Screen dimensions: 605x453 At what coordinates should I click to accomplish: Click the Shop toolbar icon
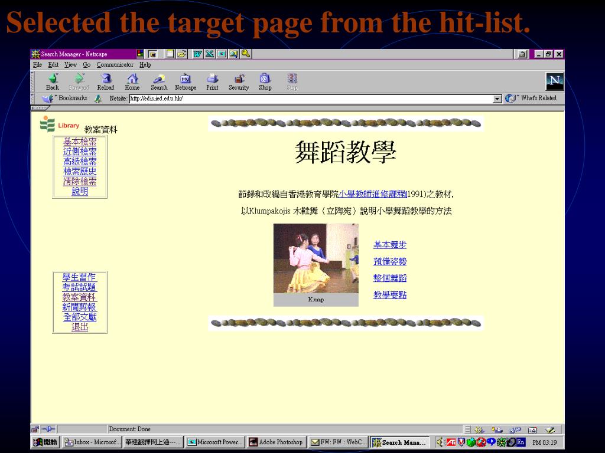265,81
